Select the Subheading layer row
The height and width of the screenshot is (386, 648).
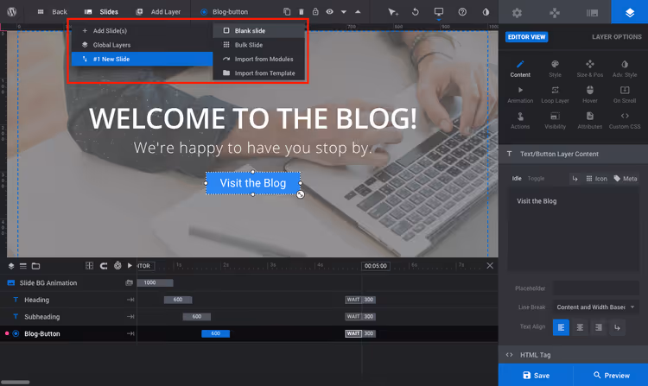click(x=68, y=317)
